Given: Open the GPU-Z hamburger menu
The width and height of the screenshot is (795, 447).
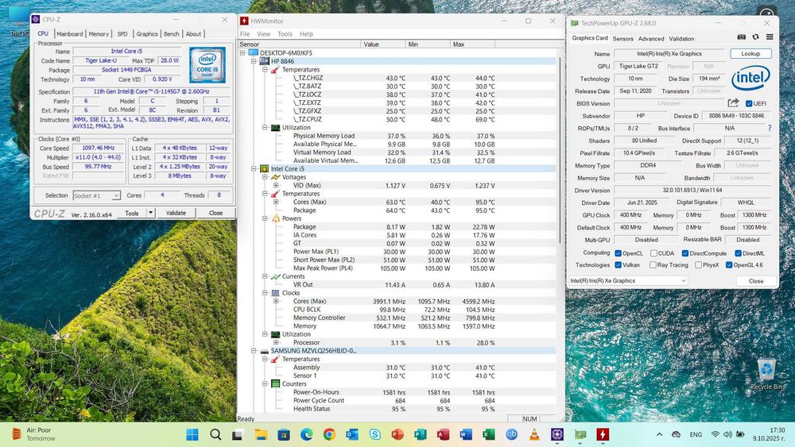Looking at the screenshot, I should [x=769, y=37].
